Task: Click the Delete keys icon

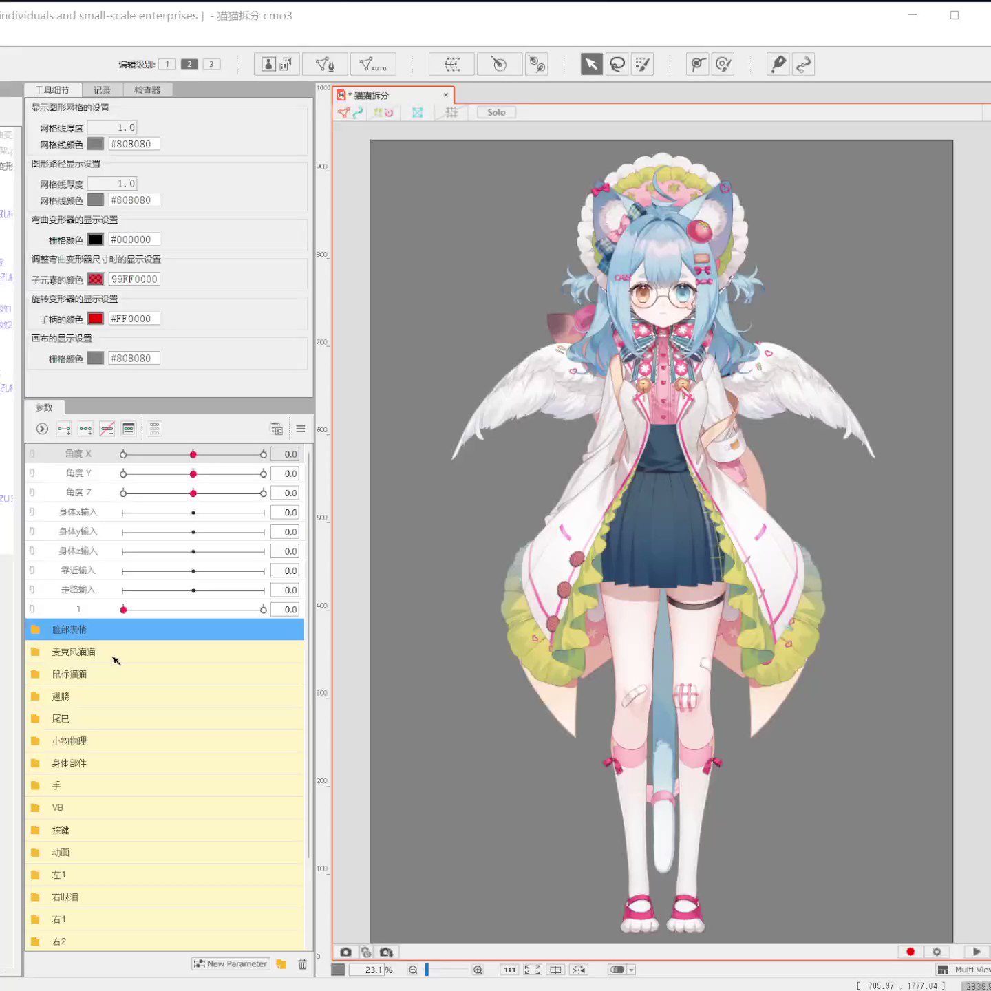Action: (x=107, y=429)
